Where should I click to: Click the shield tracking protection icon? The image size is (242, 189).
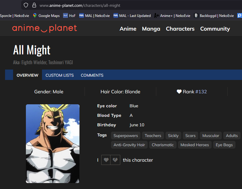click(26, 5)
